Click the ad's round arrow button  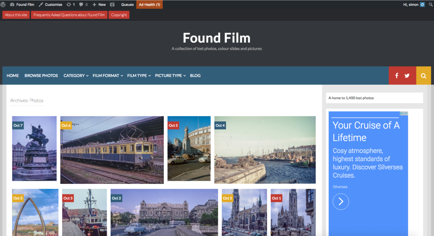(341, 202)
